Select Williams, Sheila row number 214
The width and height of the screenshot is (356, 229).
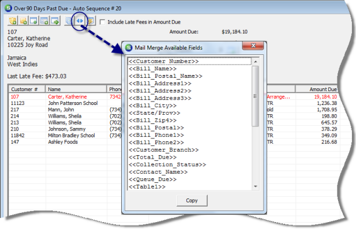(65, 116)
